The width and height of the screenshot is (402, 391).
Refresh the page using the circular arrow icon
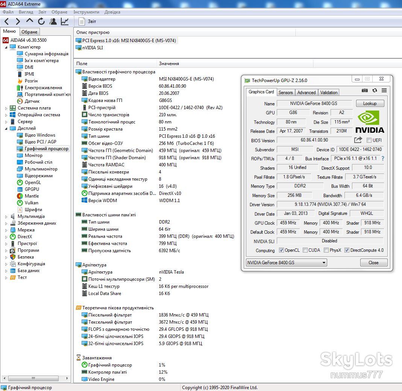point(41,21)
